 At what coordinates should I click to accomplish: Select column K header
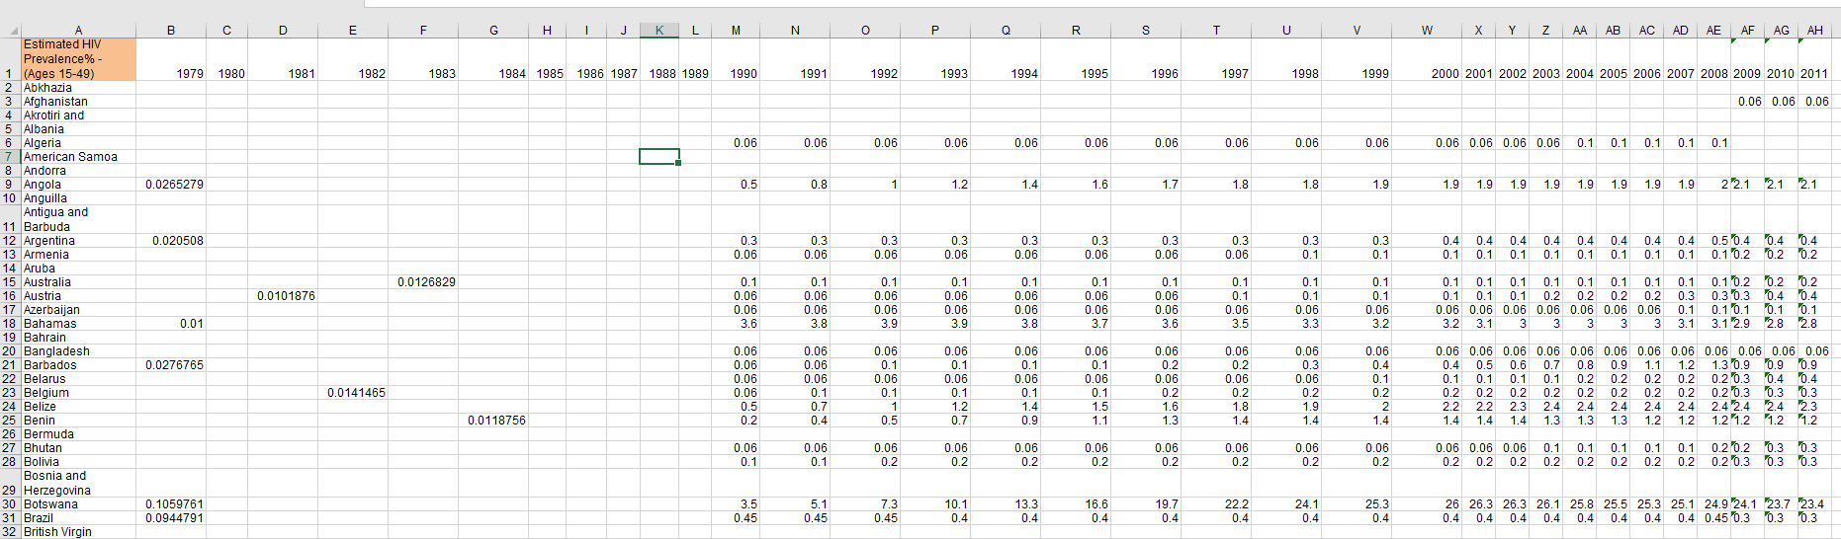tap(659, 31)
